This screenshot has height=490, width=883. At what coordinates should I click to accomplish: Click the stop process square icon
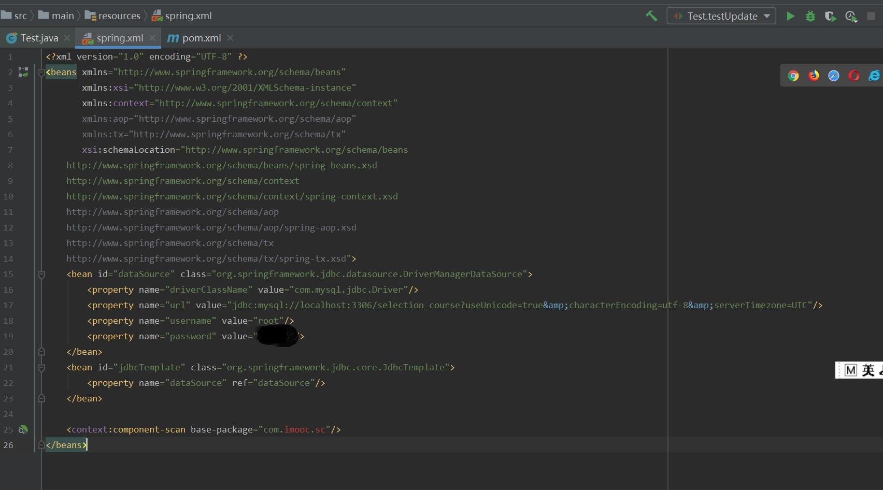pyautogui.click(x=871, y=16)
